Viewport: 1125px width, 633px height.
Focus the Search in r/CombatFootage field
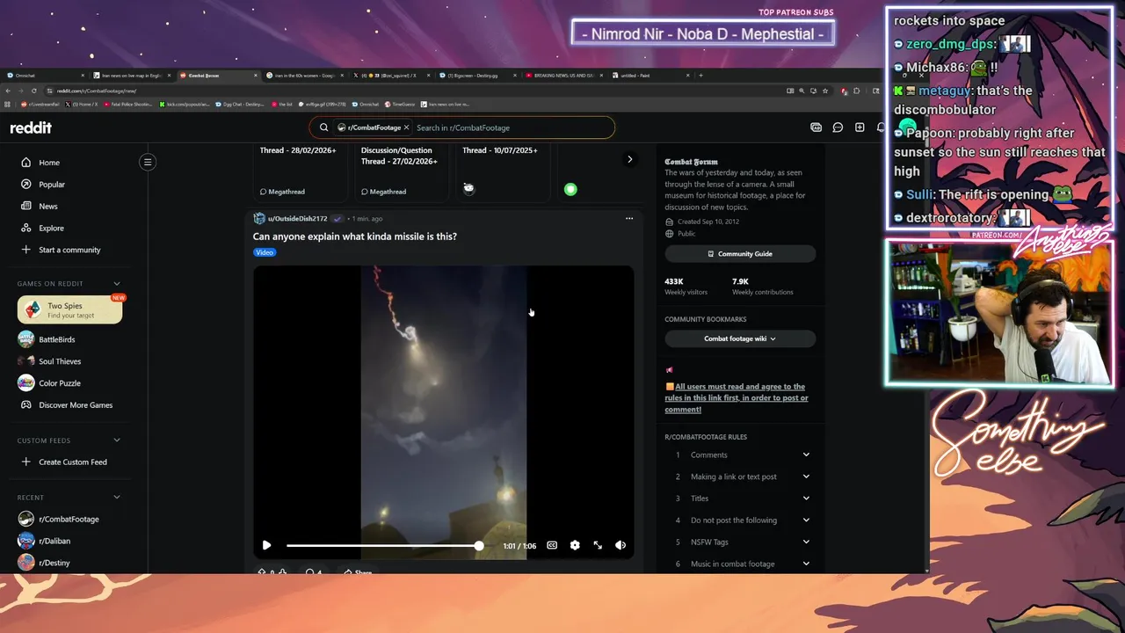pos(510,127)
